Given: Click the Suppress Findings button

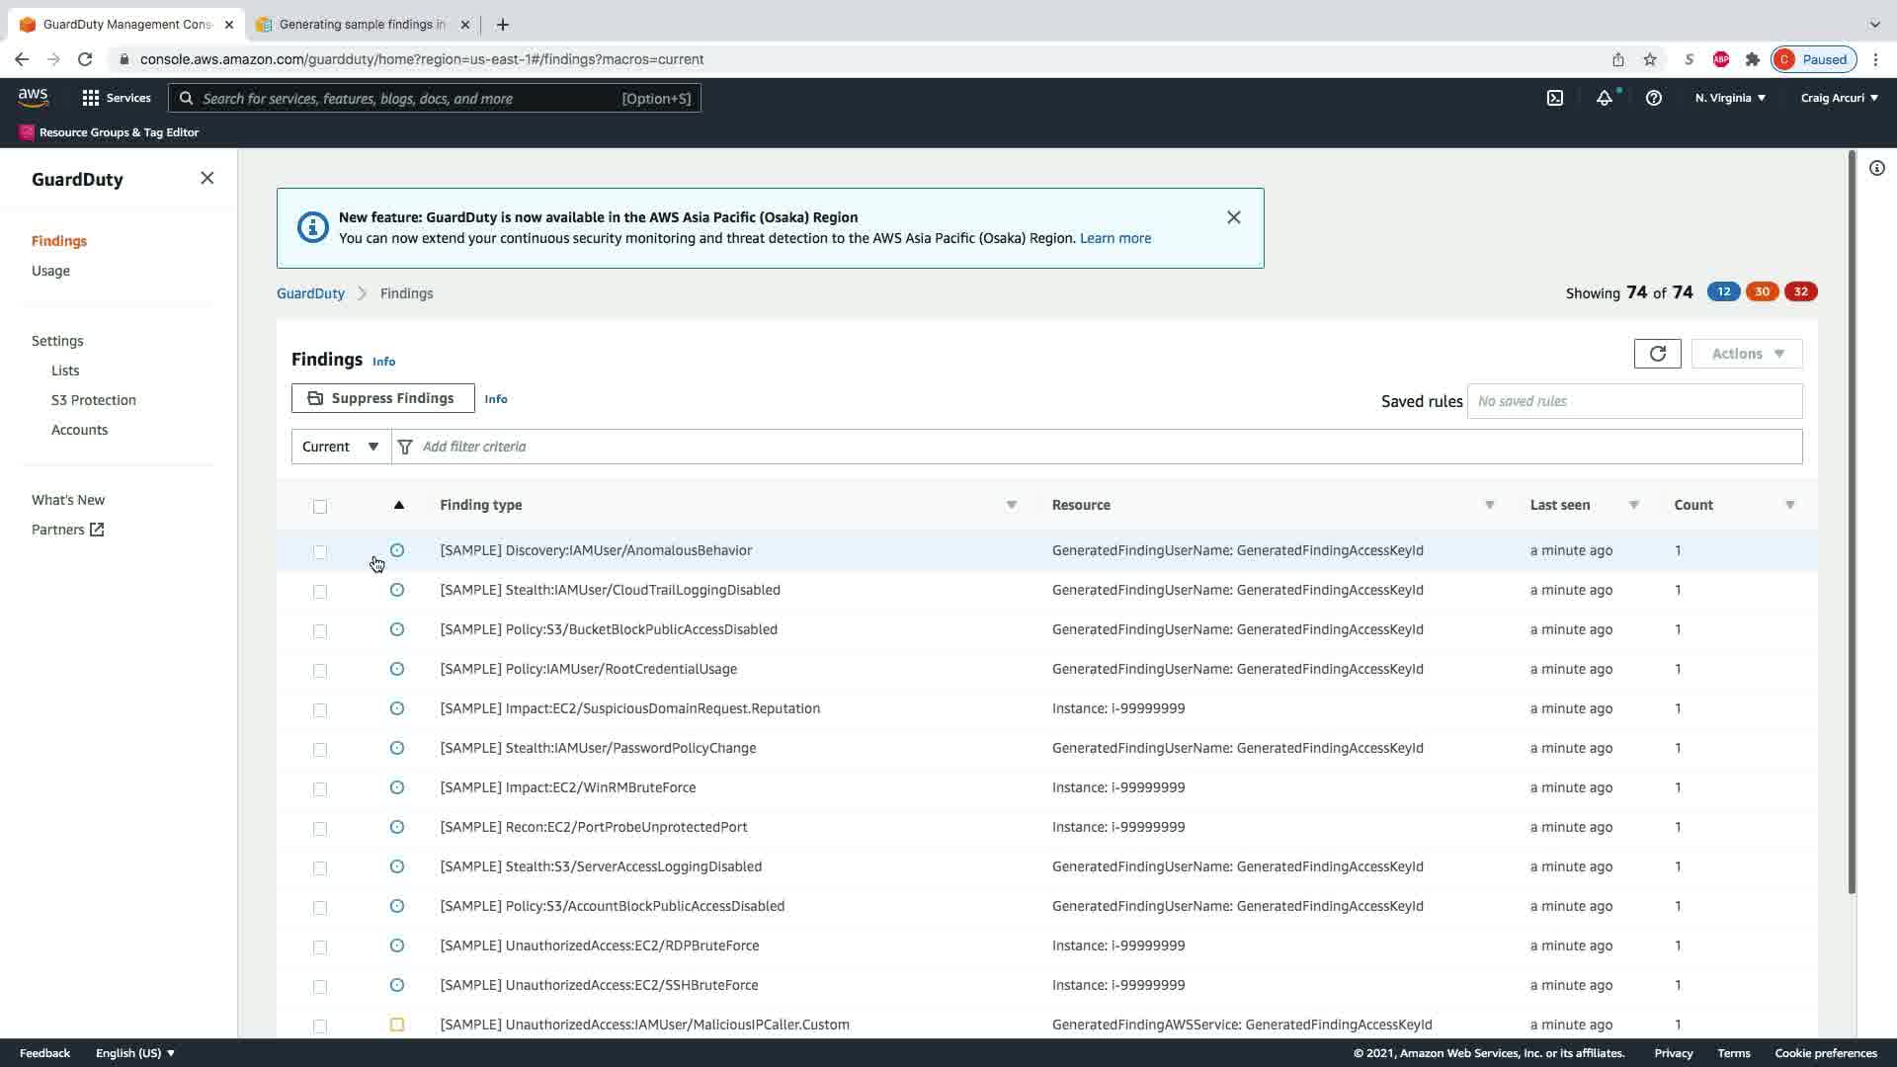Looking at the screenshot, I should tap(382, 398).
